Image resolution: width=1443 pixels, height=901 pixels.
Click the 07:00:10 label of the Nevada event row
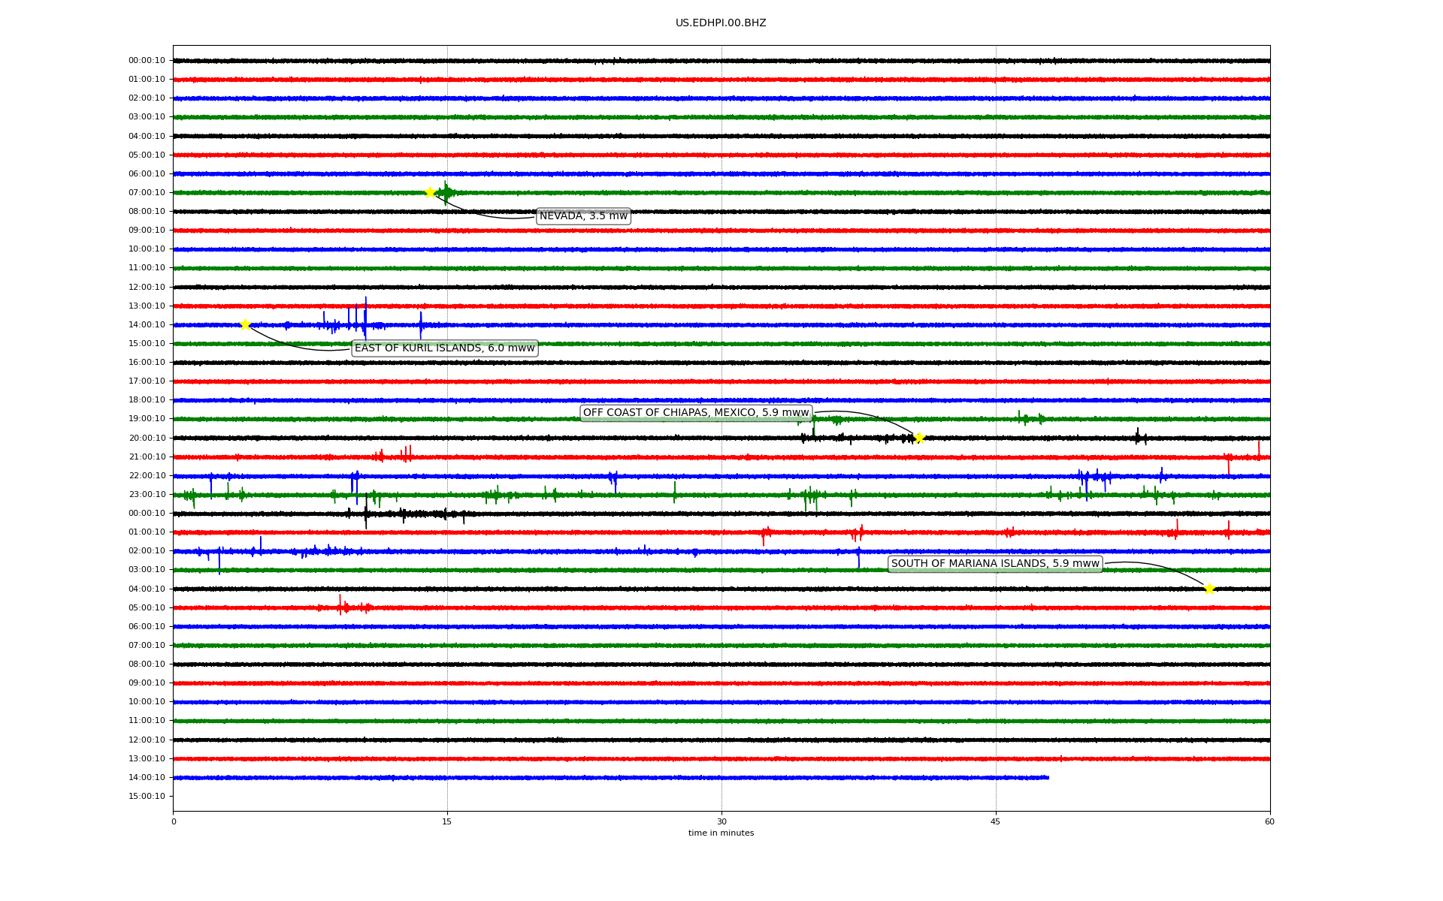147,193
